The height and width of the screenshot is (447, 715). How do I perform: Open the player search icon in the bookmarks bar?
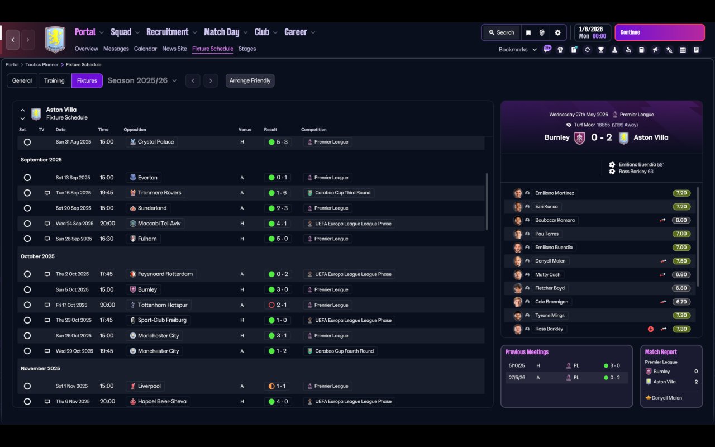(628, 50)
